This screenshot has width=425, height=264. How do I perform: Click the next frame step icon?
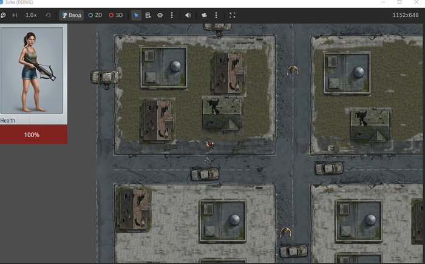point(15,15)
